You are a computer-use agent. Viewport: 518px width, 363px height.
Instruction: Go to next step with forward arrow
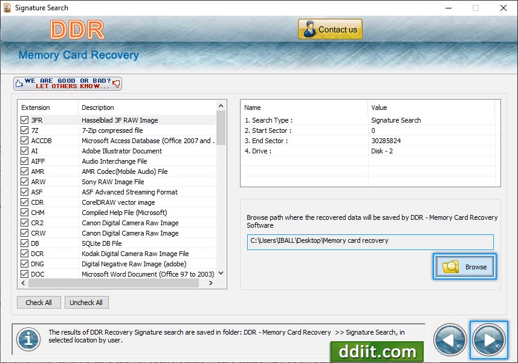click(x=490, y=339)
